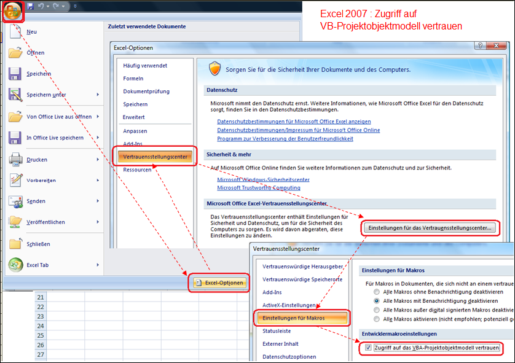Image resolution: width=515 pixels, height=363 pixels.
Task: Expand the In Office Live speichern arrow
Action: (98, 138)
